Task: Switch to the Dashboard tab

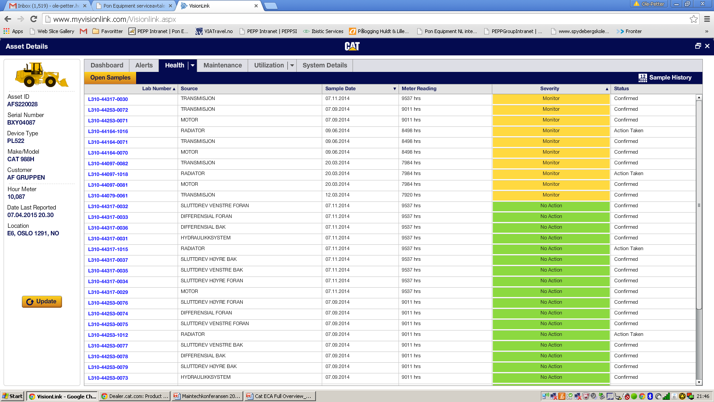Action: tap(107, 65)
